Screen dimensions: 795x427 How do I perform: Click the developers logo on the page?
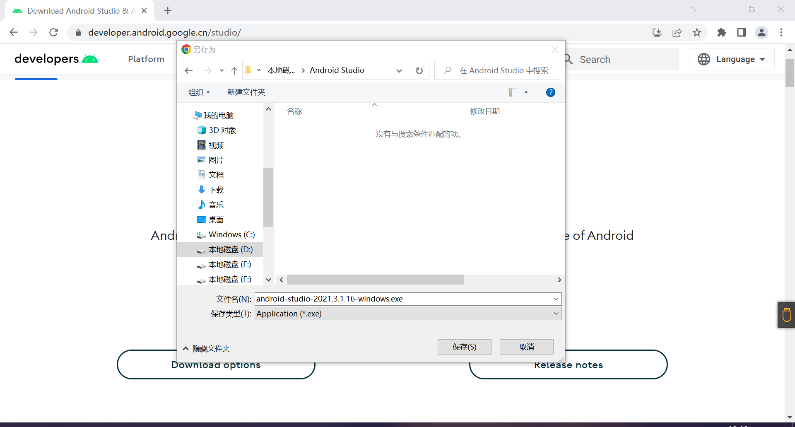[56, 59]
